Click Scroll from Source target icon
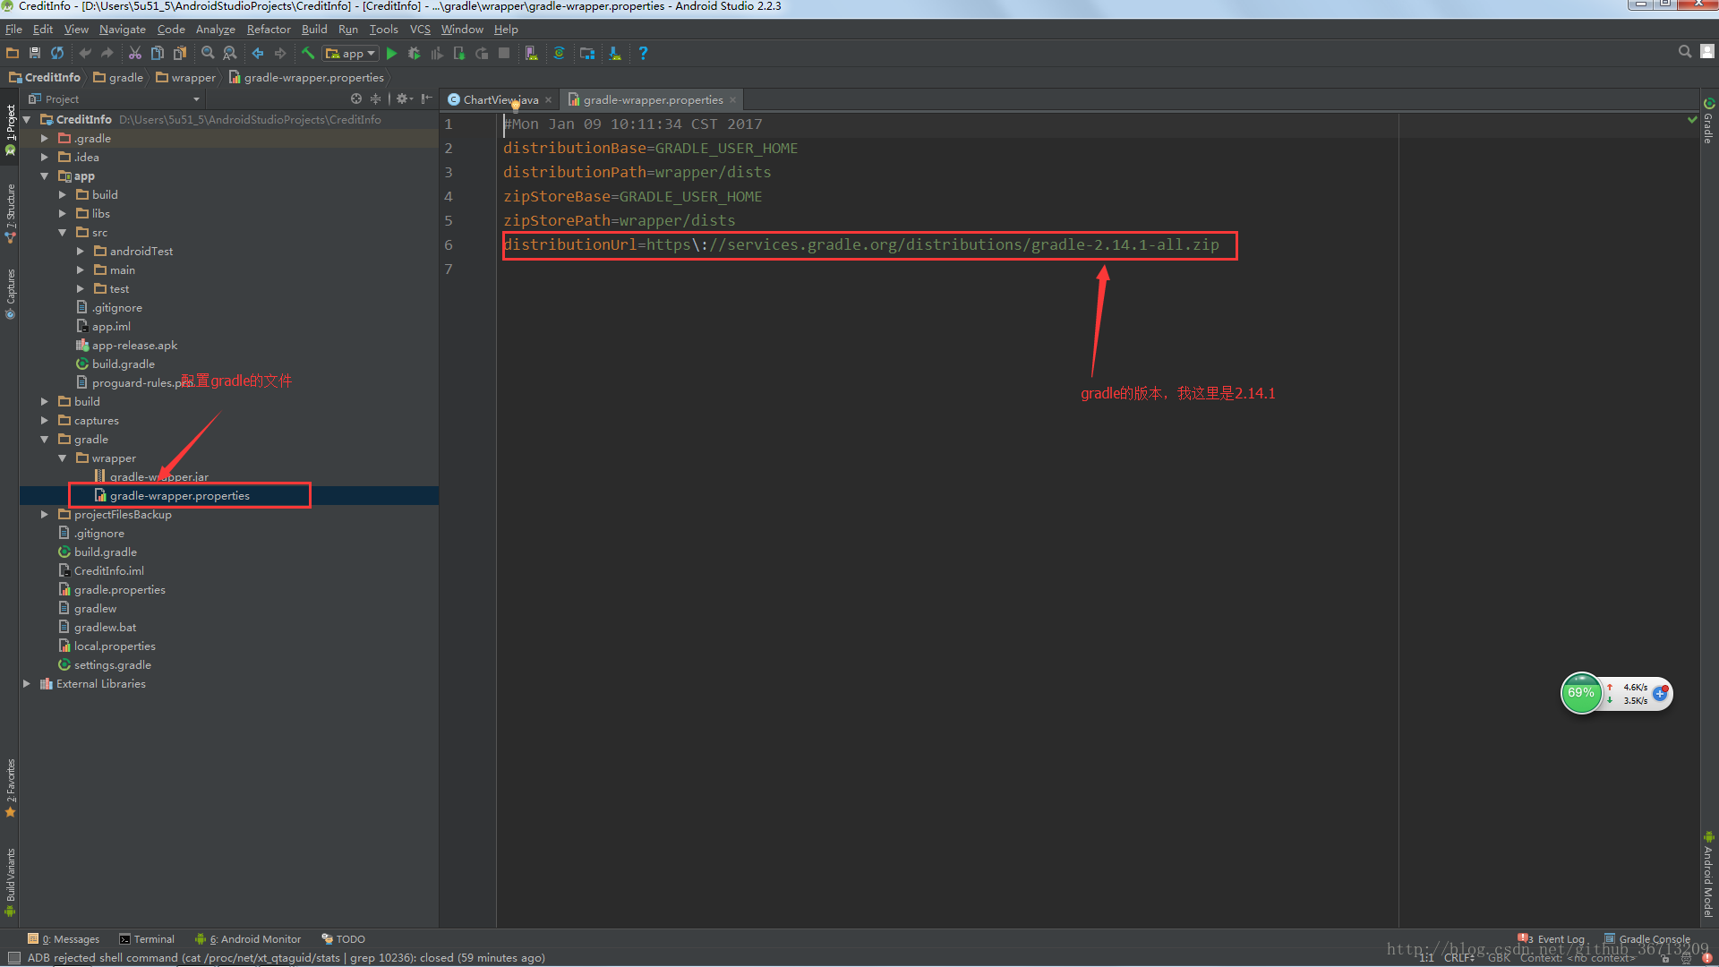Viewport: 1719px width, 967px height. 356,98
